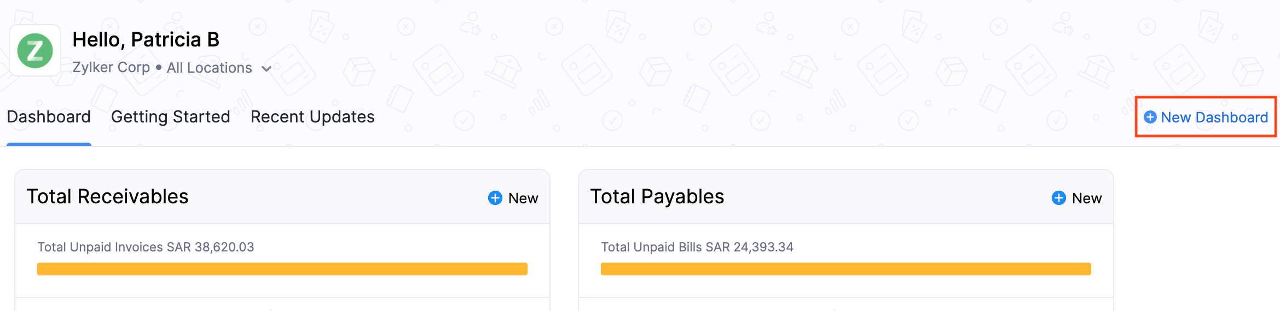The height and width of the screenshot is (311, 1280).
Task: Click the blue plus icon in Total Receivables
Action: (x=495, y=198)
